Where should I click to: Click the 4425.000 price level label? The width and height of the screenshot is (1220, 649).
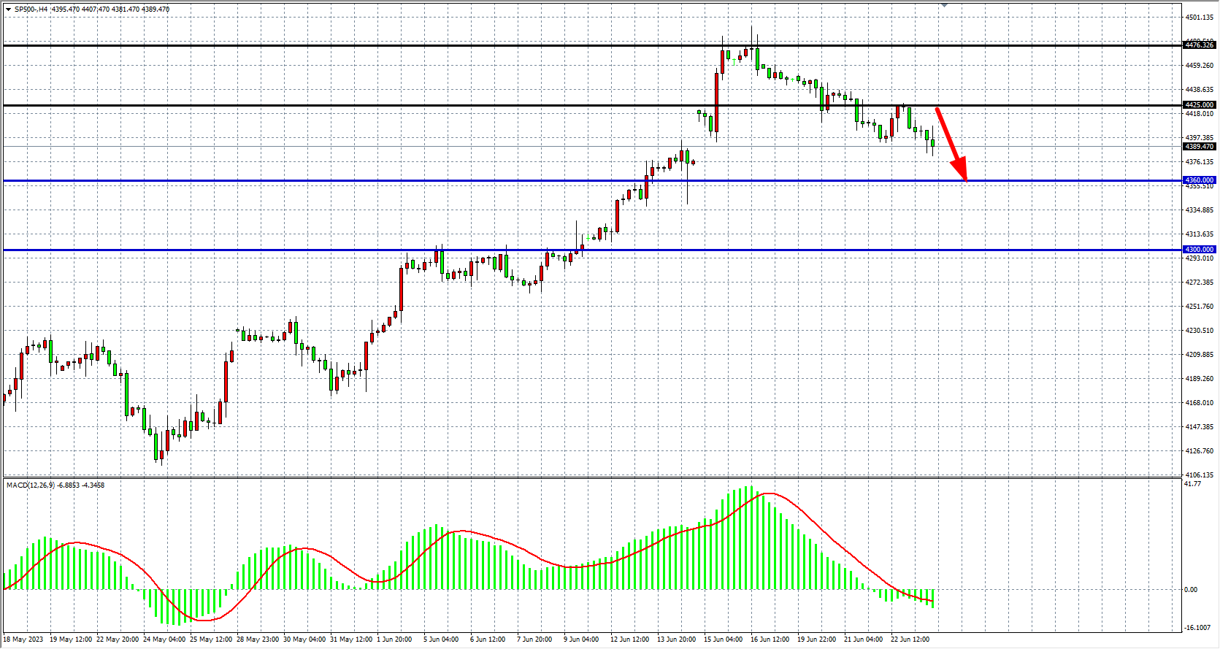click(1200, 105)
